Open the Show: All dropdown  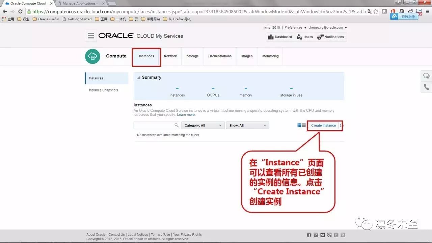click(x=247, y=126)
